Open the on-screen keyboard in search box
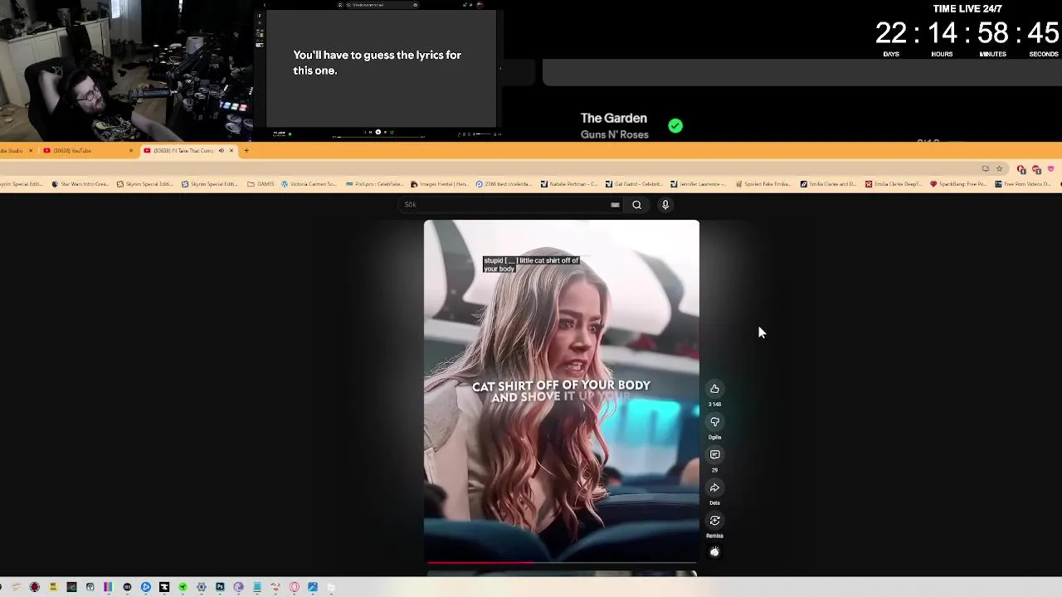 [615, 205]
